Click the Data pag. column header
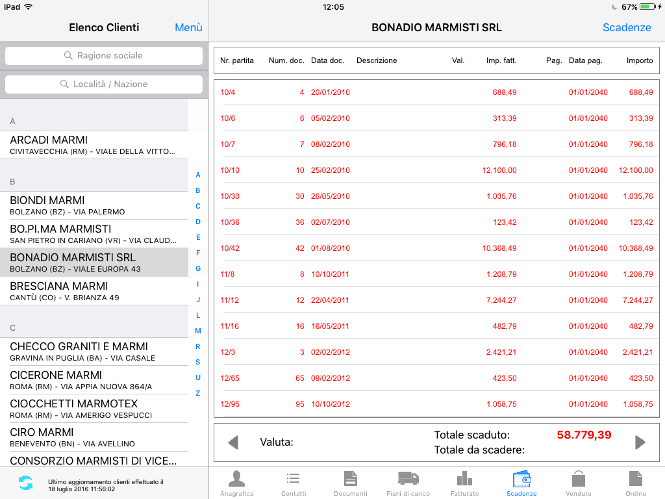665x499 pixels. (585, 60)
